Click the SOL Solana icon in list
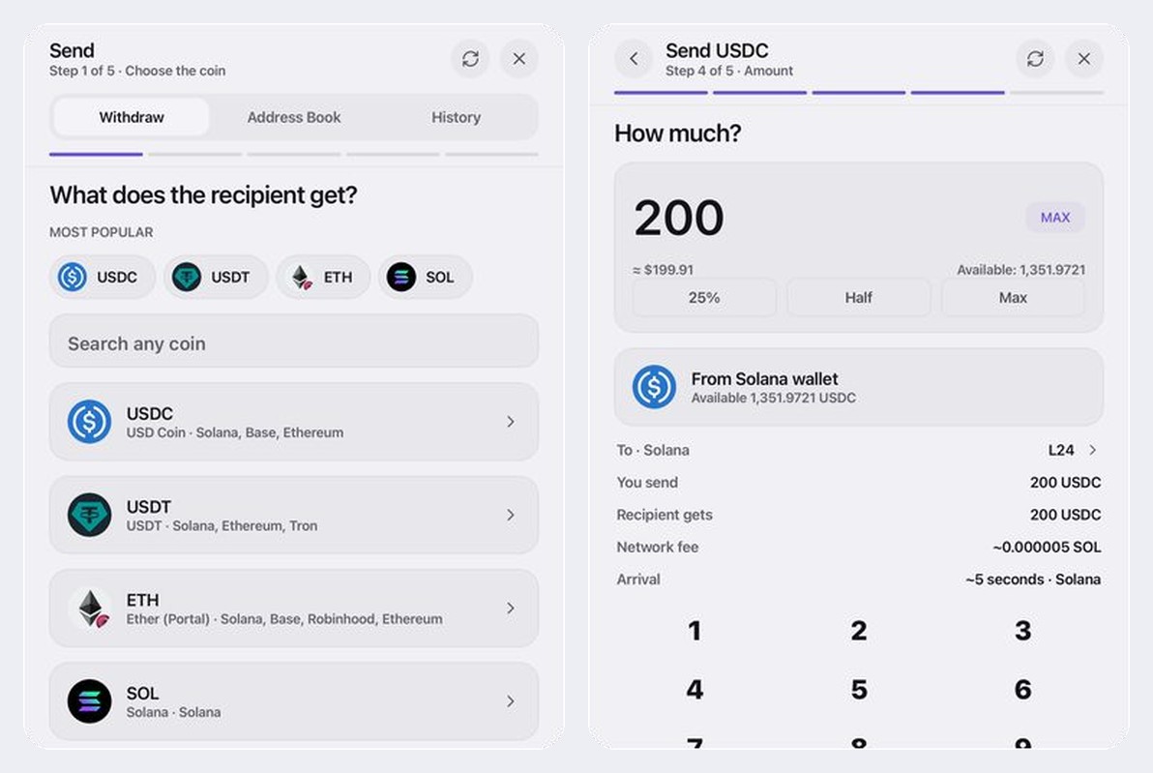Viewport: 1153px width, 773px height. point(90,700)
